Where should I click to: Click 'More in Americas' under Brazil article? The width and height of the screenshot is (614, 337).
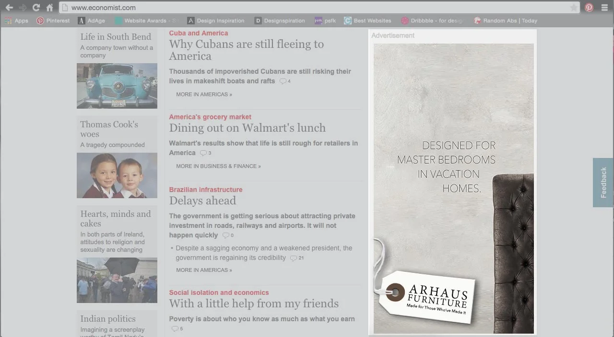204,270
